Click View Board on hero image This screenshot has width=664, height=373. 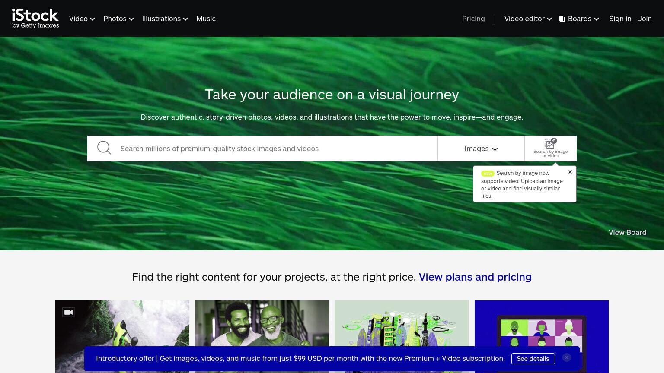pos(627,232)
